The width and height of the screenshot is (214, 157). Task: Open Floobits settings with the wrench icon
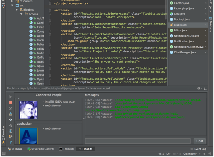[x=10, y=137]
